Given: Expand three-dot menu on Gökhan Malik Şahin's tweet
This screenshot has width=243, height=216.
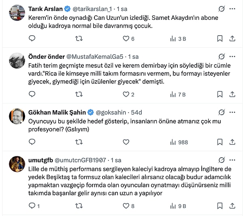Looking at the screenshot, I should point(232,112).
